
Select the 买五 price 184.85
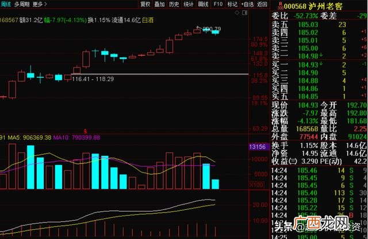[x=308, y=96]
